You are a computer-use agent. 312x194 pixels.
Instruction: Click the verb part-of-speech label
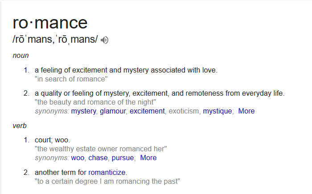click(20, 126)
